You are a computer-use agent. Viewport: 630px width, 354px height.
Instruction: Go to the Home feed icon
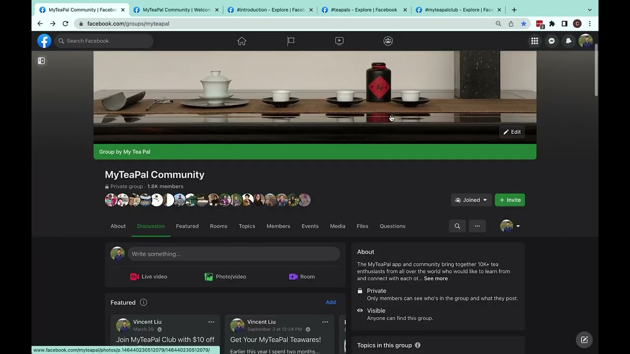tap(242, 41)
